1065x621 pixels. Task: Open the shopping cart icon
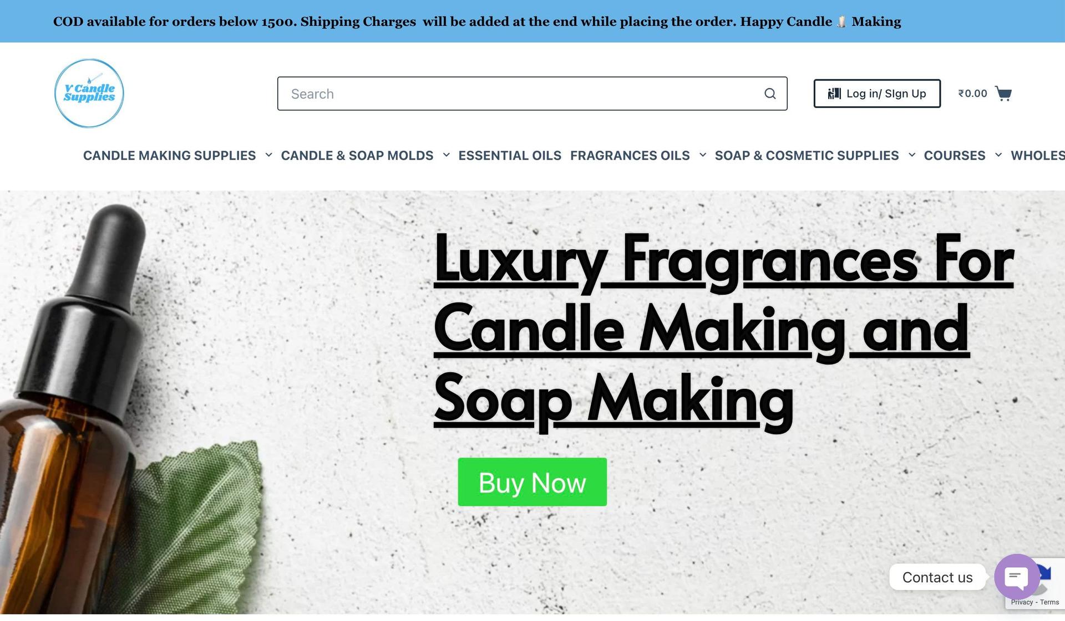1003,93
